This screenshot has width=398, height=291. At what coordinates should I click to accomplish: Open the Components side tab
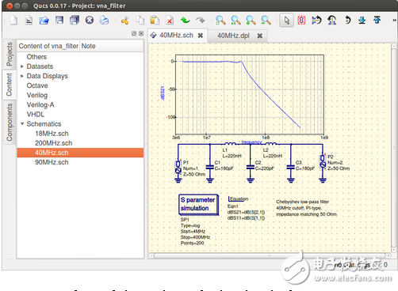click(10, 123)
